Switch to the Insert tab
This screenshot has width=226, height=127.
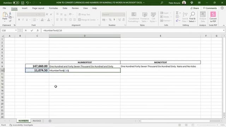(24, 8)
